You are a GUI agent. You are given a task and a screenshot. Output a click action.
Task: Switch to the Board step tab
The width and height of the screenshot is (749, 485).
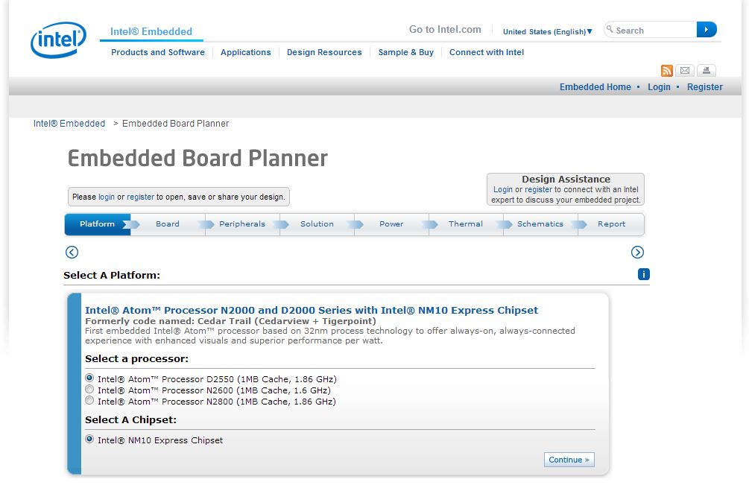tap(167, 224)
